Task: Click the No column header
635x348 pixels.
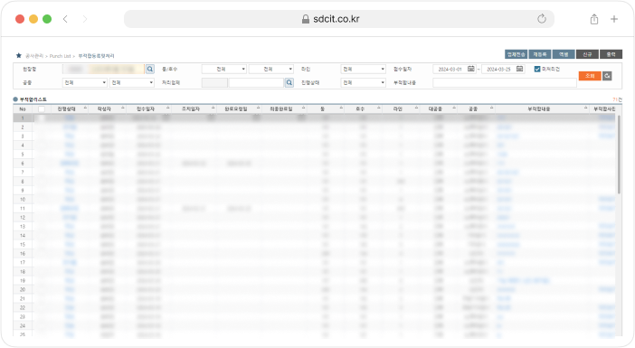Action: pyautogui.click(x=23, y=108)
